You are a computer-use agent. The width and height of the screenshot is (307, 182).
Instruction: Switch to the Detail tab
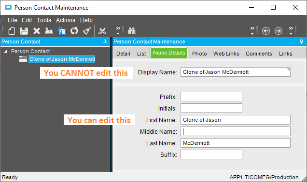tap(123, 54)
